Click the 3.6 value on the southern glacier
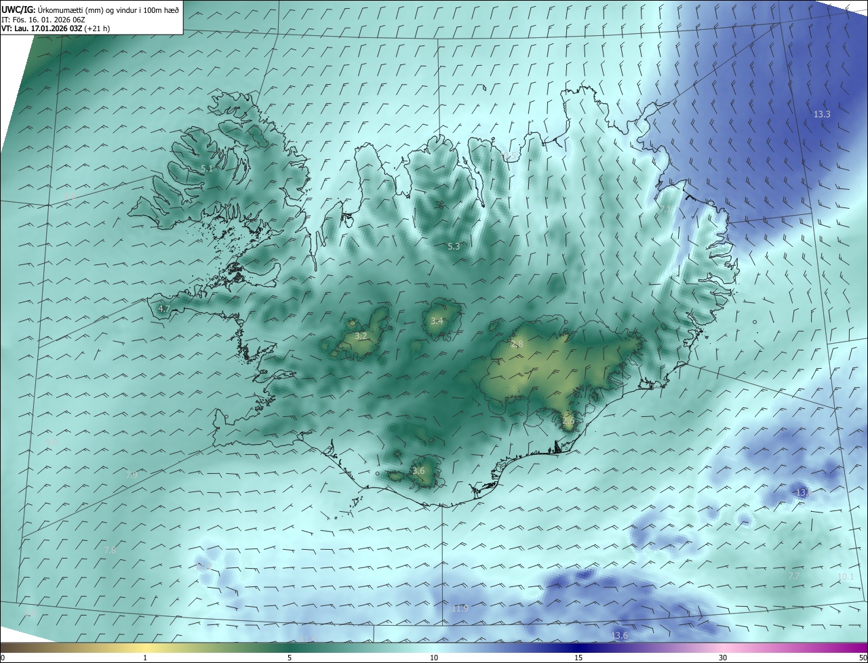 point(418,470)
